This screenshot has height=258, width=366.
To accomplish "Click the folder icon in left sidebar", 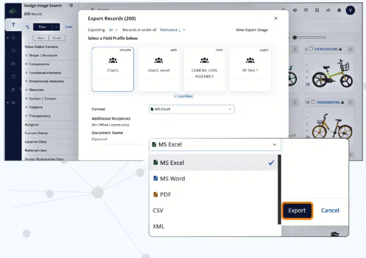I will pos(13,64).
